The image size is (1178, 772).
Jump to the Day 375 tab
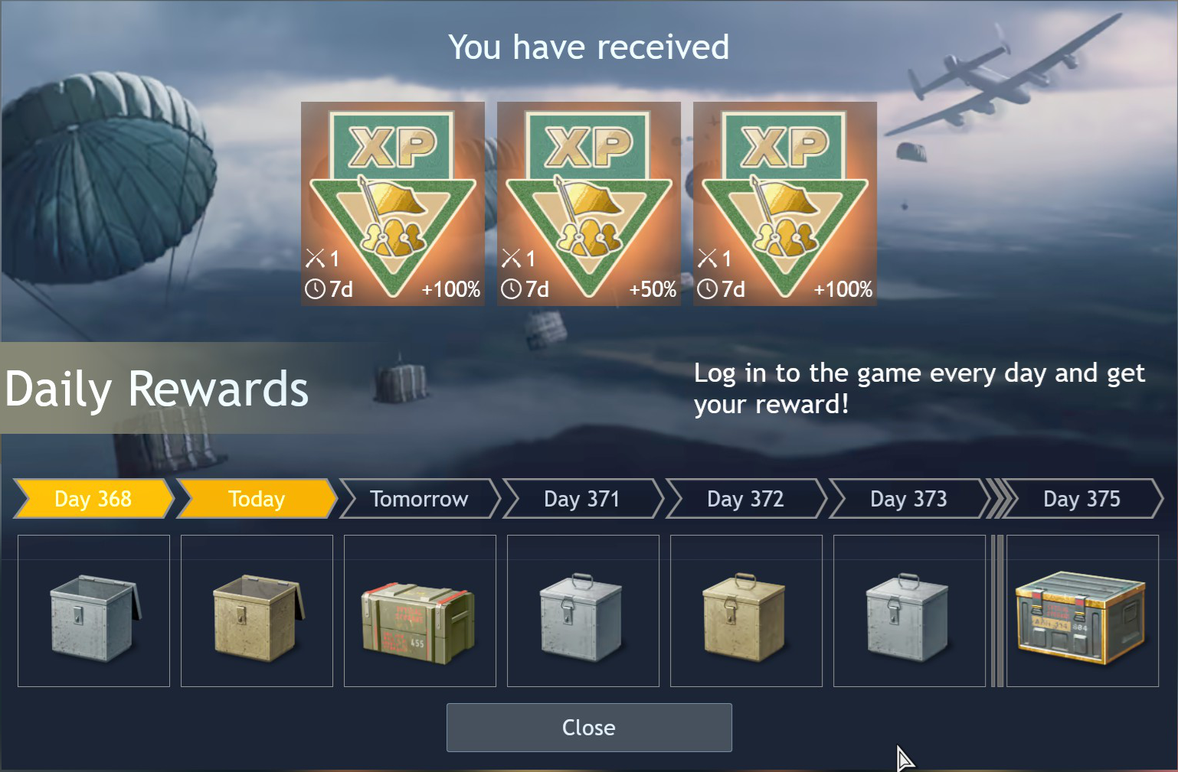click(1082, 499)
